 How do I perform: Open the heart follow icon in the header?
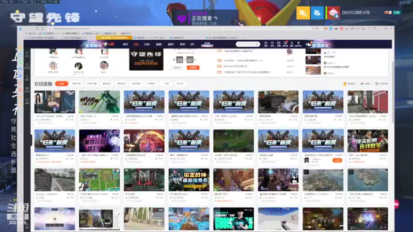(272, 44)
